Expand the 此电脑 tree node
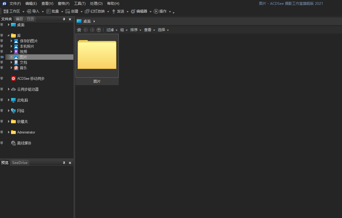Image resolution: width=342 pixels, height=218 pixels. (9, 100)
